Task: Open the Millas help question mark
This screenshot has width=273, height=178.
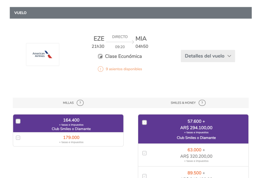Action: [80, 103]
